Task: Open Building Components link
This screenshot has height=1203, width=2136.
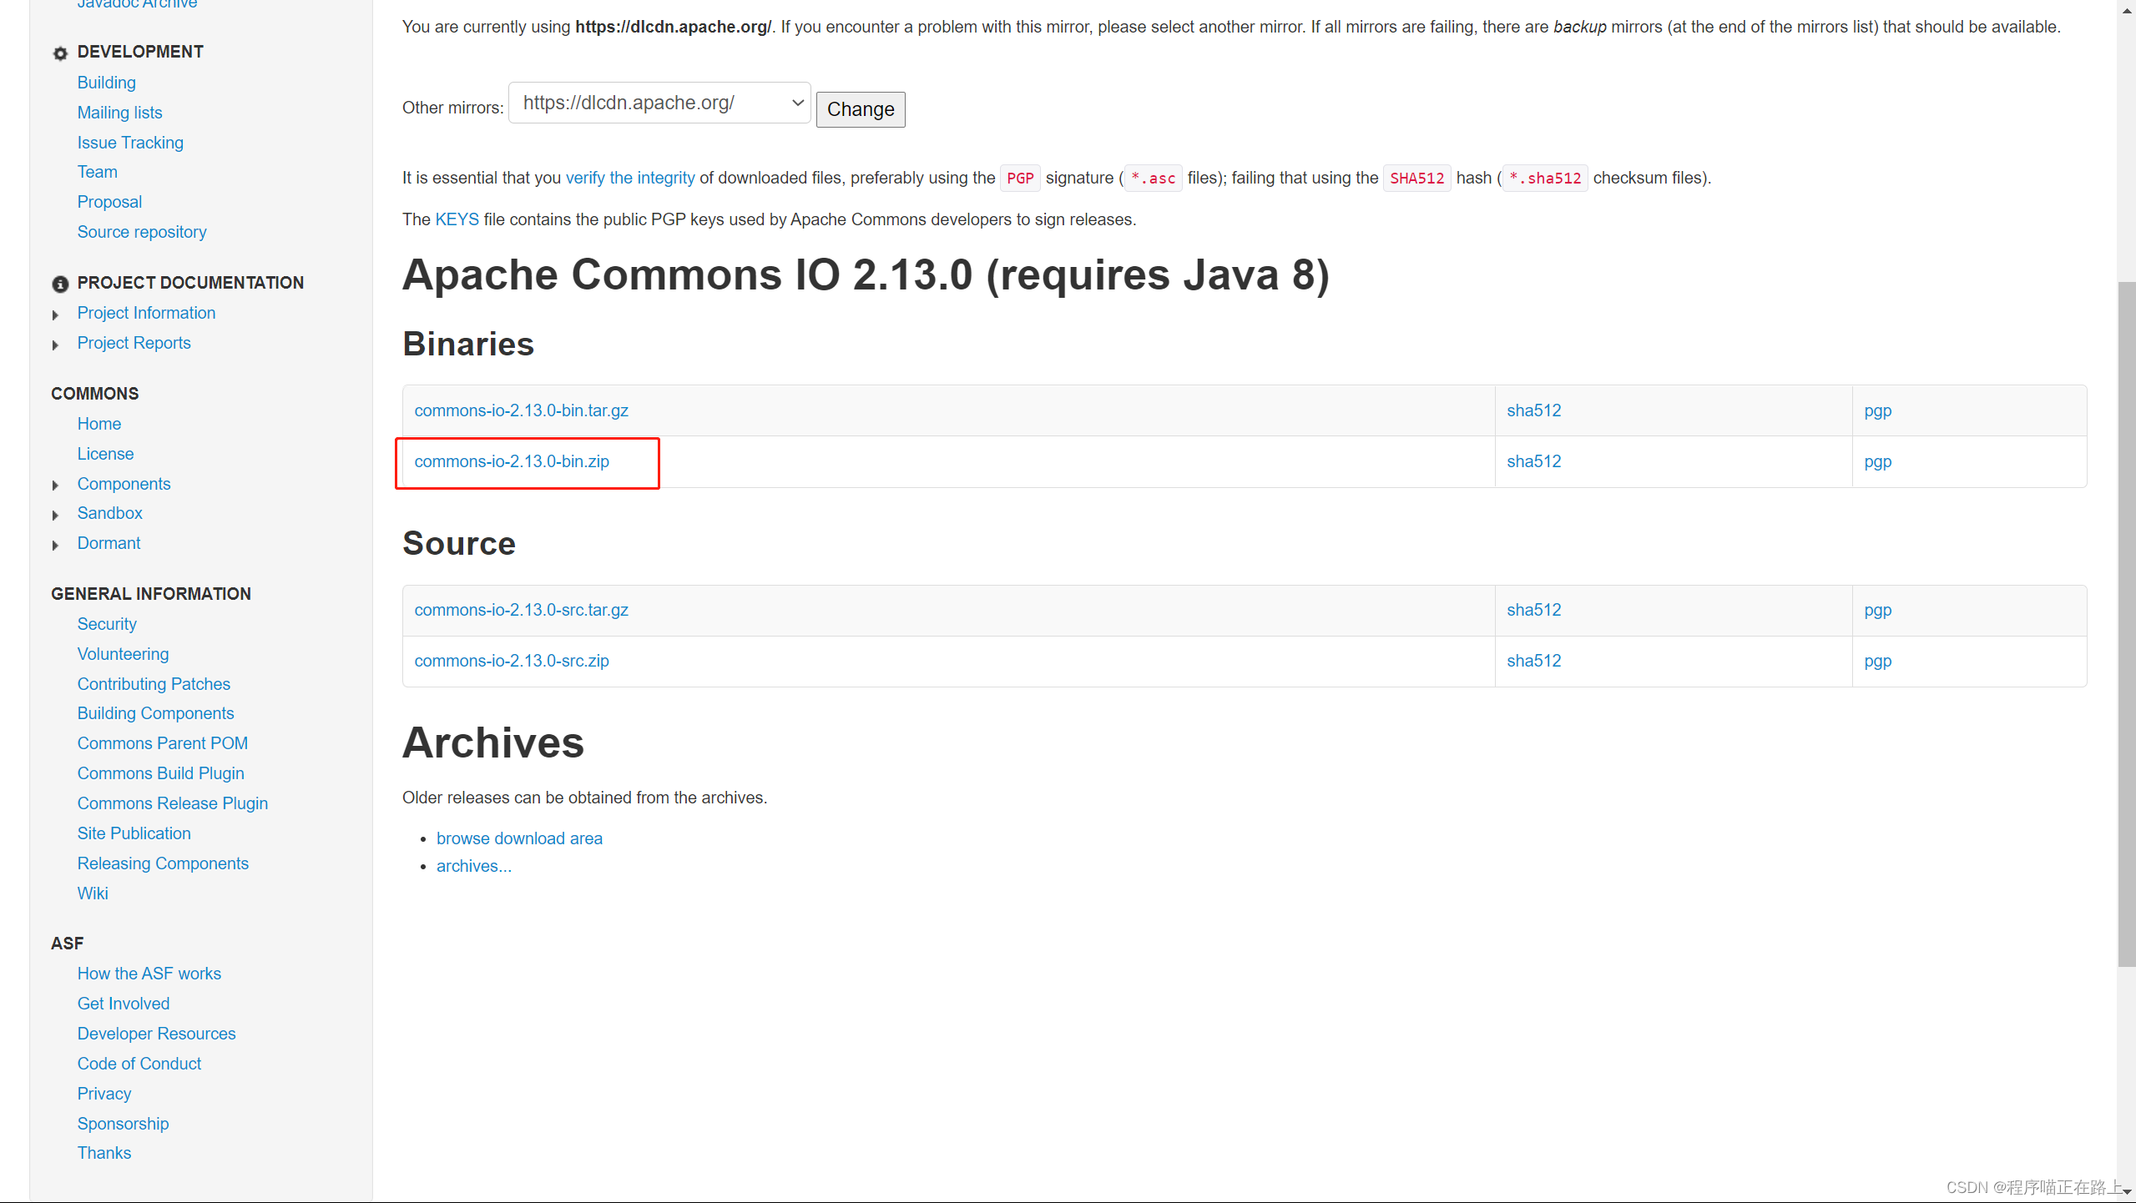Action: [x=155, y=713]
